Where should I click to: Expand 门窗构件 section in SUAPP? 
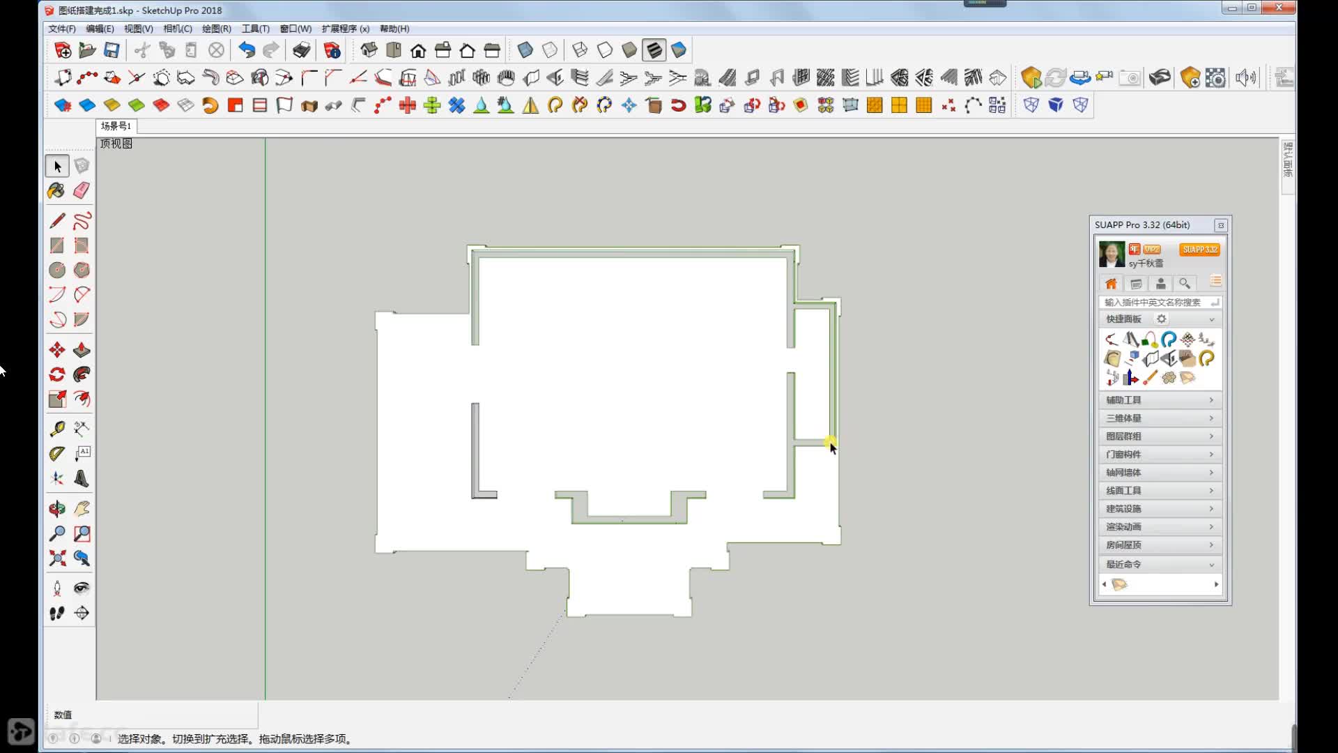click(1160, 455)
